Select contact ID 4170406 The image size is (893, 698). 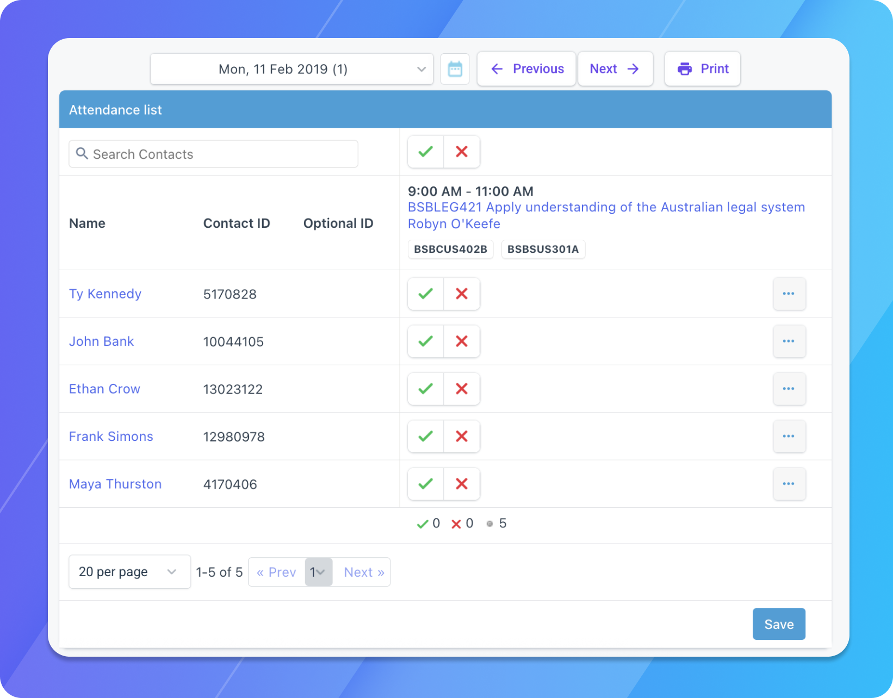pos(230,484)
